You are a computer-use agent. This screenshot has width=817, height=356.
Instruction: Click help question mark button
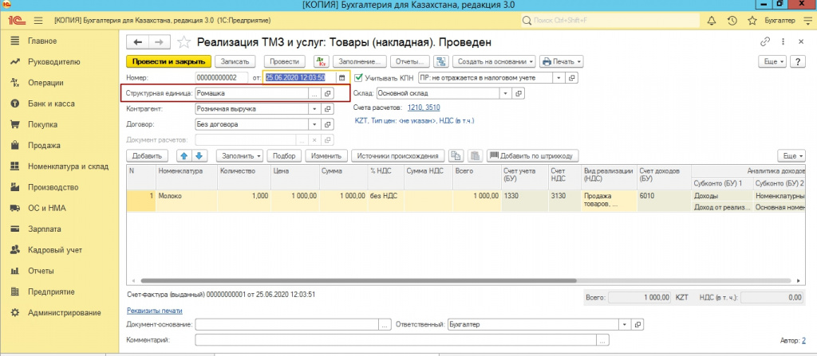point(798,61)
